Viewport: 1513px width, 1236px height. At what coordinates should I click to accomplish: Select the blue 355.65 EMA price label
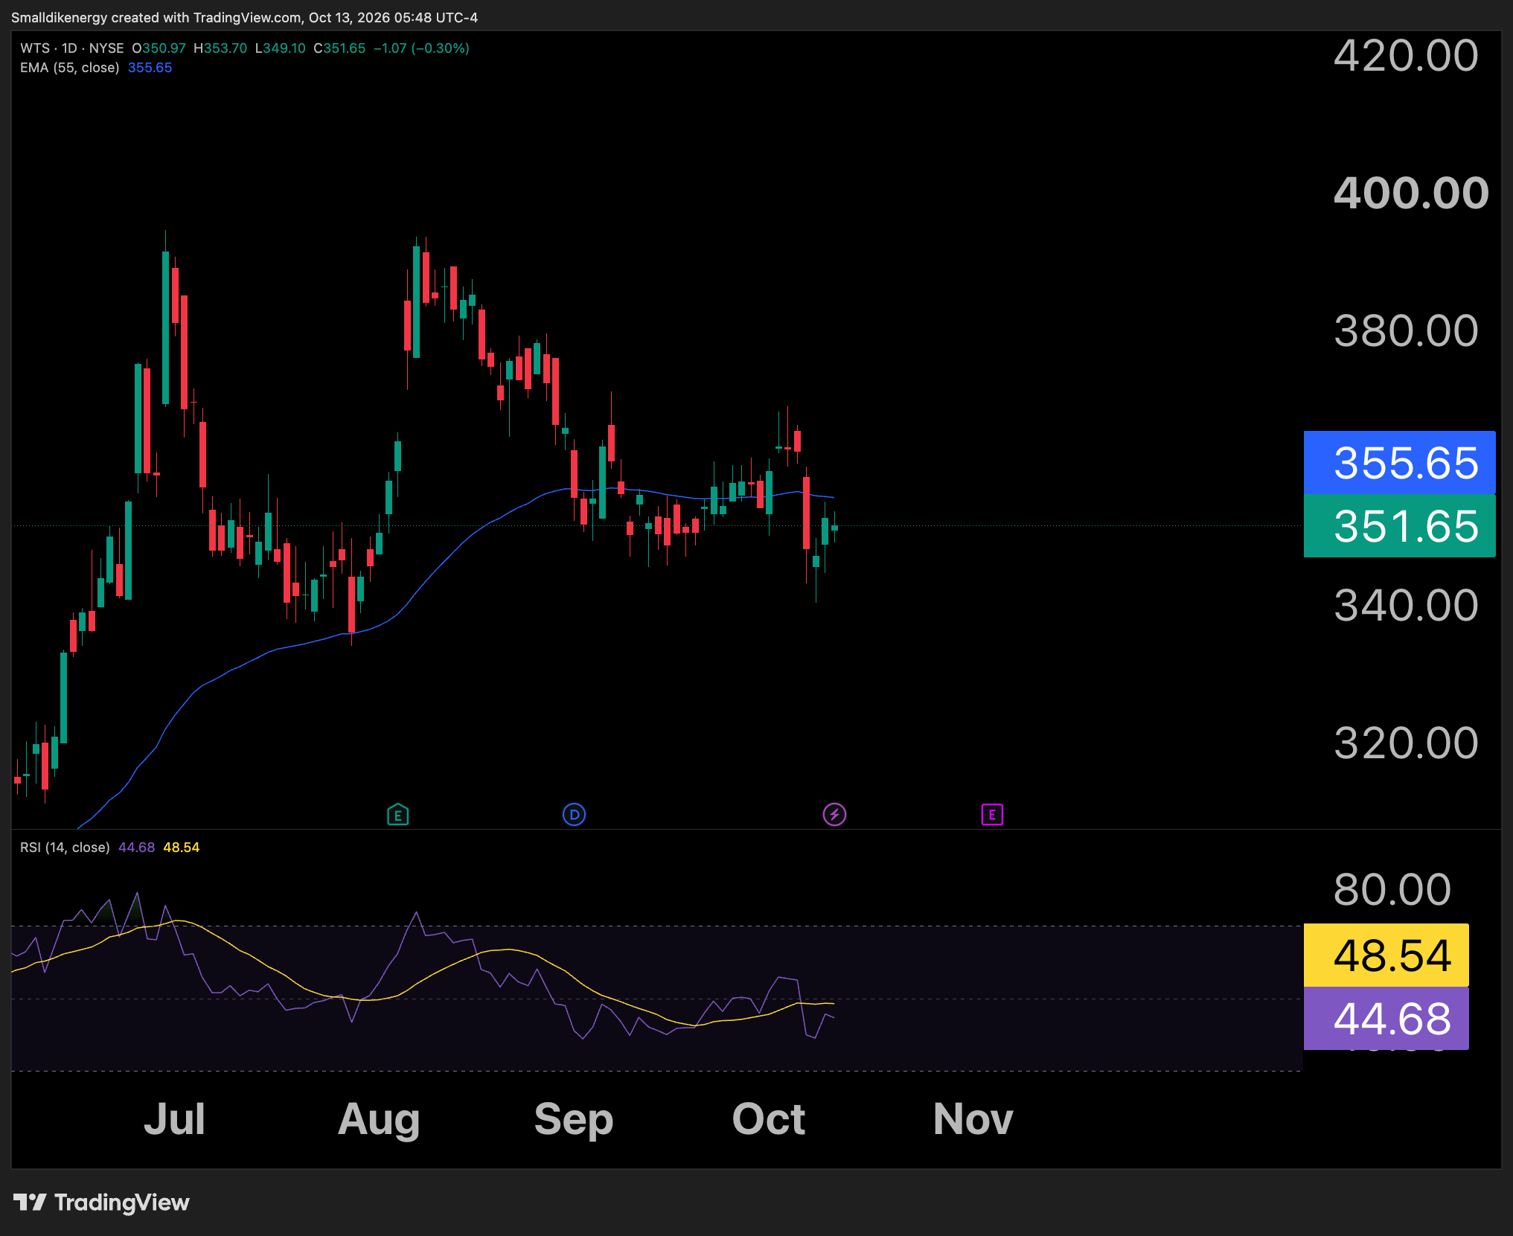1399,463
